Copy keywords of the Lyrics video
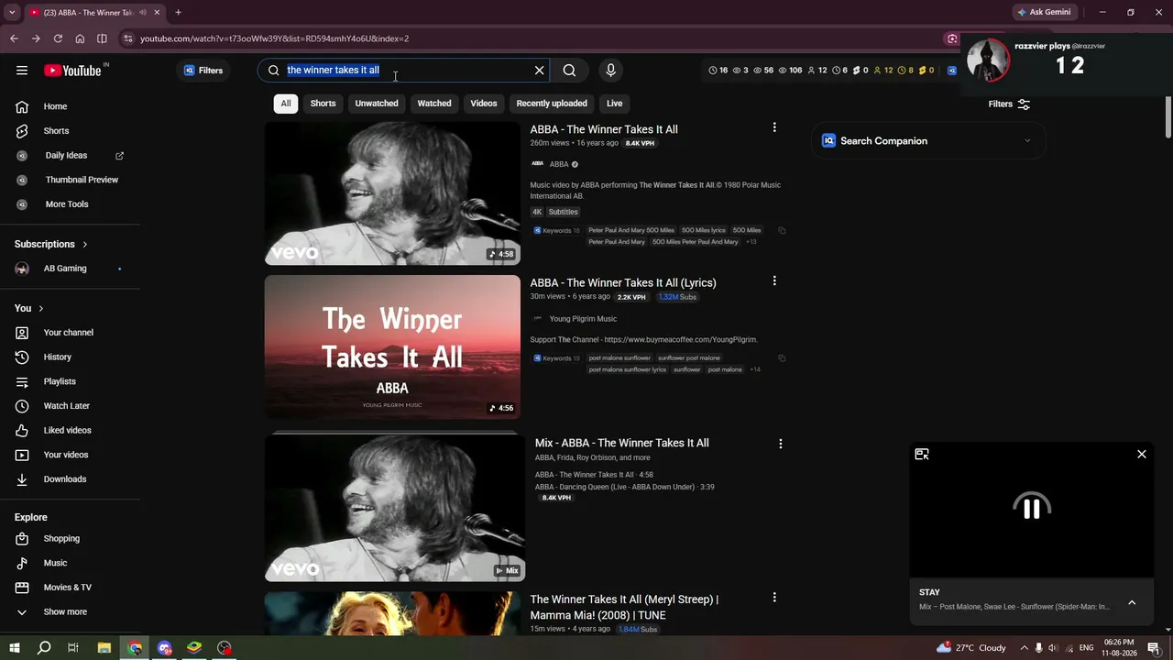The image size is (1173, 660). coord(782,358)
